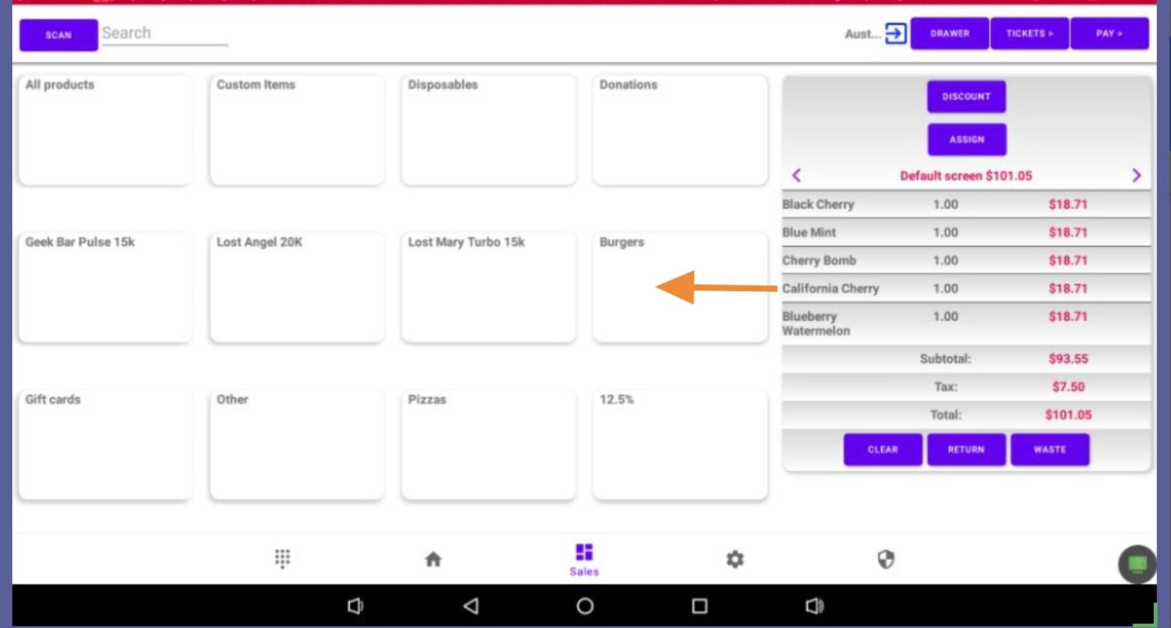Click the ASSIGN button
This screenshot has height=628, width=1171.
pos(967,140)
